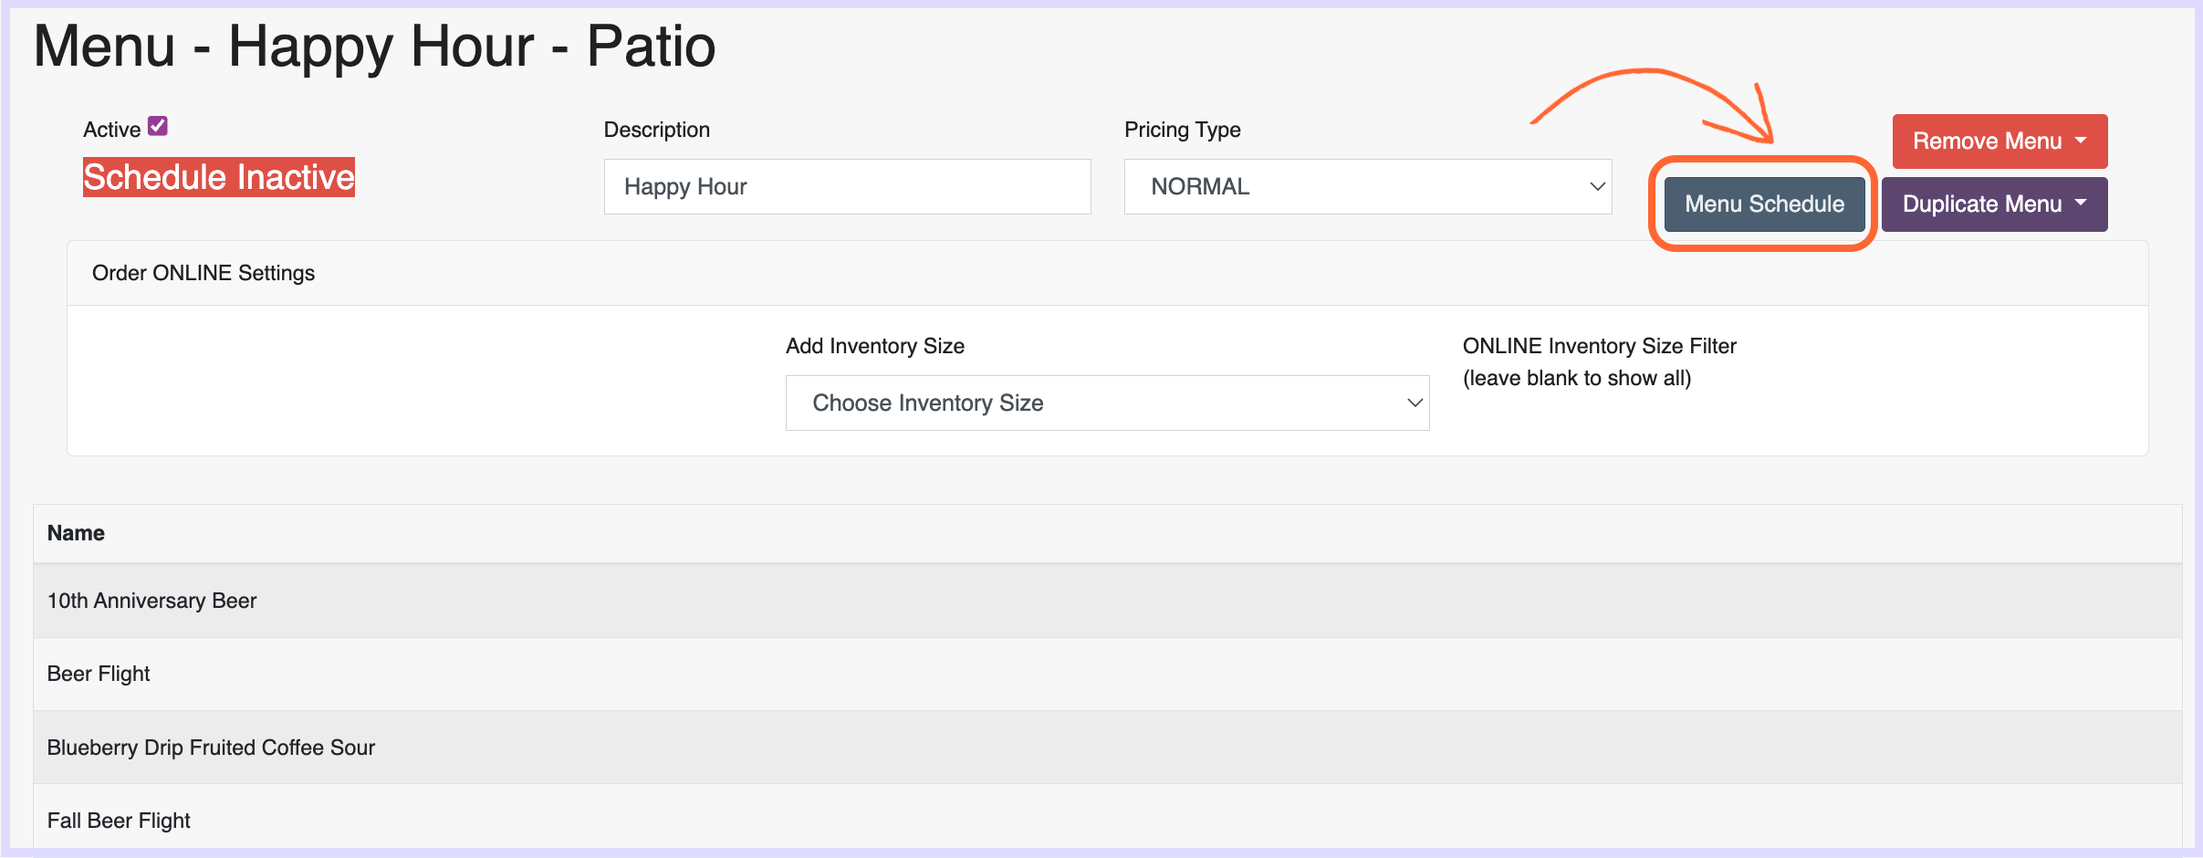Click the Add Inventory Size label

coord(875,346)
